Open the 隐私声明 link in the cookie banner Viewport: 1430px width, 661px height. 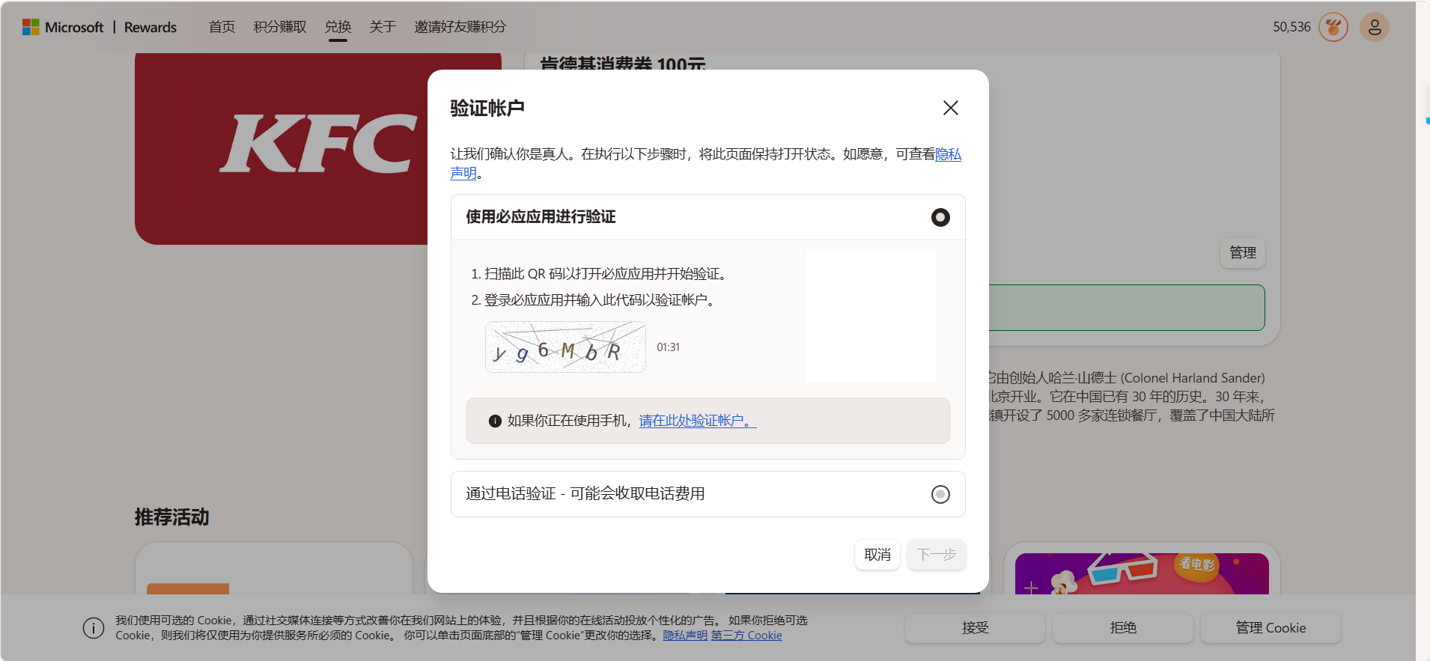[x=685, y=636]
